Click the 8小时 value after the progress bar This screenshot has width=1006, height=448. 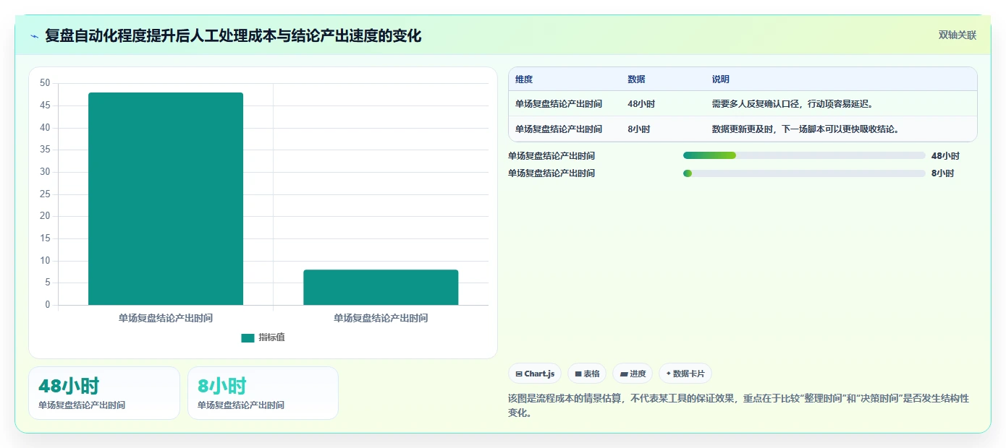tap(942, 173)
